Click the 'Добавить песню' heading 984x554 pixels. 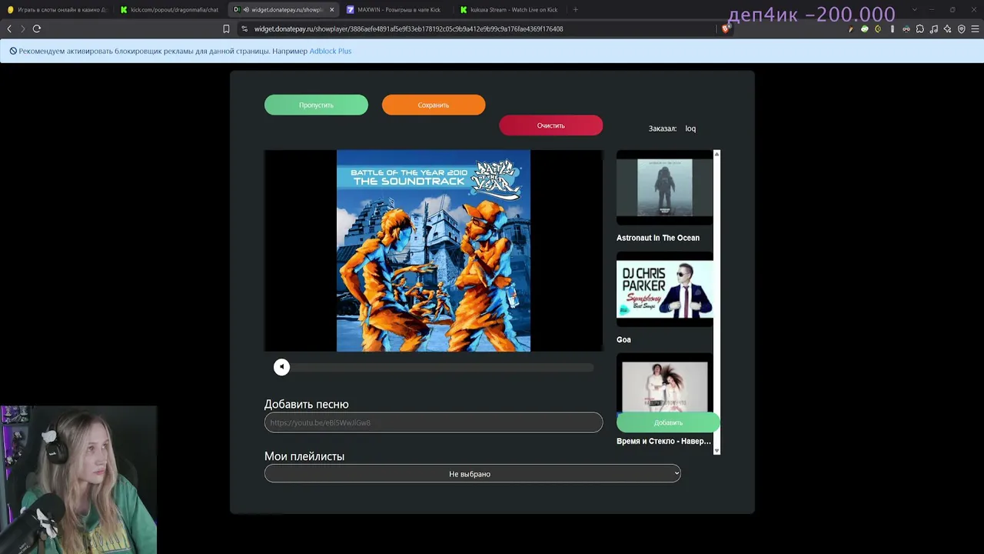pyautogui.click(x=307, y=404)
